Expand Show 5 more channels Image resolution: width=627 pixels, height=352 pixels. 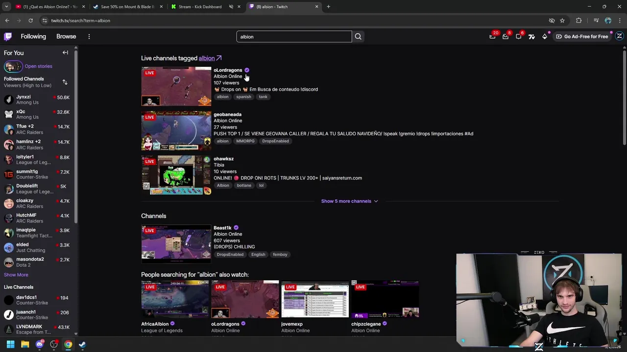click(x=349, y=201)
